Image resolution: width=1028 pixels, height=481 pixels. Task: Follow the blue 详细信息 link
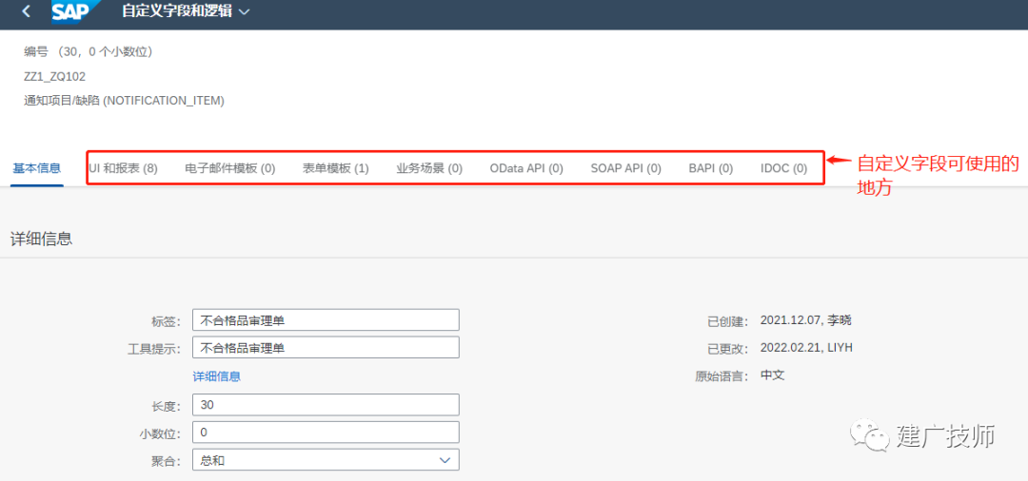click(216, 376)
